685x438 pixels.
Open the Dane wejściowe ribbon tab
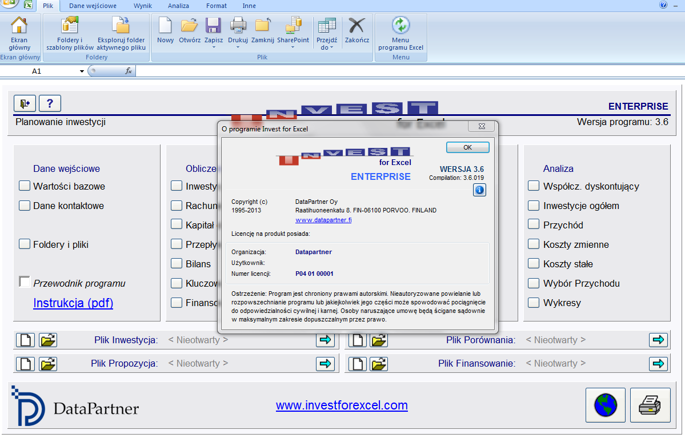pos(93,6)
